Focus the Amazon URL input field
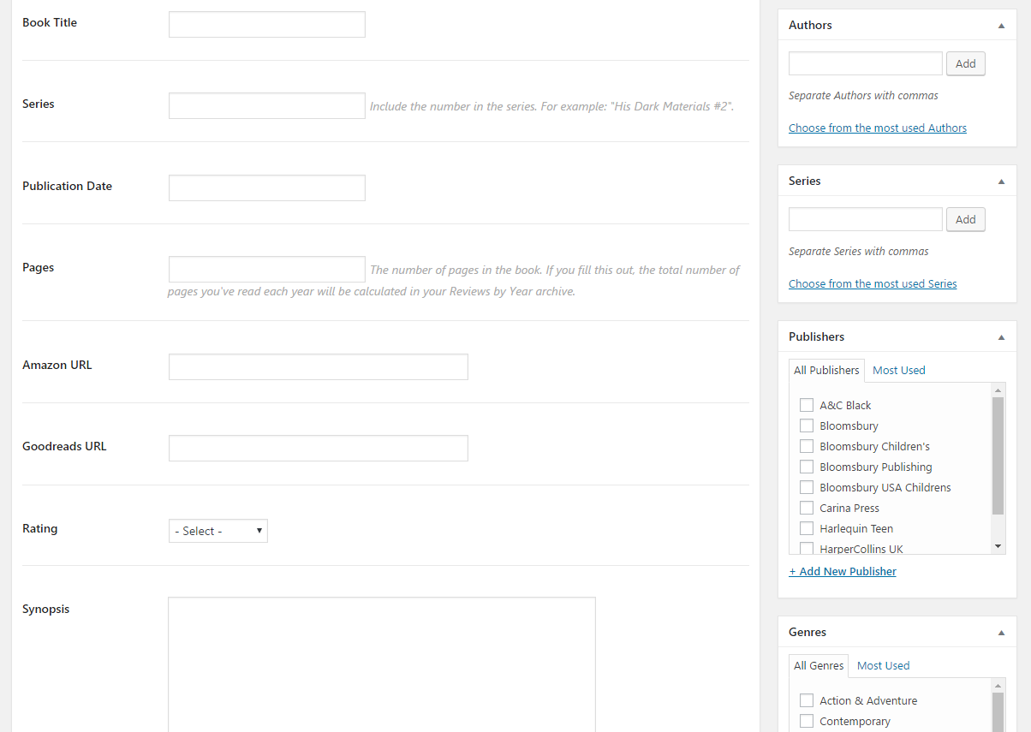 point(319,366)
